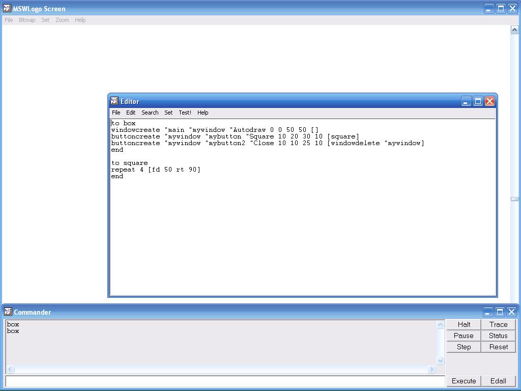Minimize the MSWLogo Screen window

489,9
